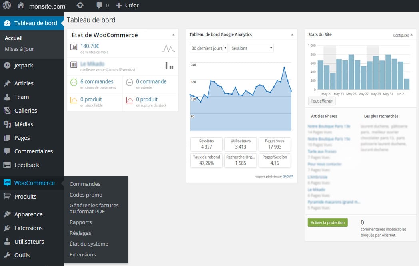
Task: Click the Extensions plug icon in sidebar
Action: pyautogui.click(x=7, y=228)
